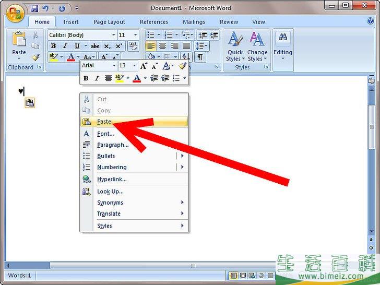This screenshot has height=285, width=380.
Task: Grow font on mini toolbar
Action: point(144,66)
